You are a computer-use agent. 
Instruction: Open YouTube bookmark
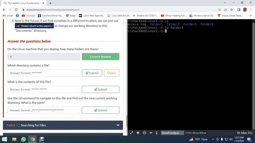point(28,15)
